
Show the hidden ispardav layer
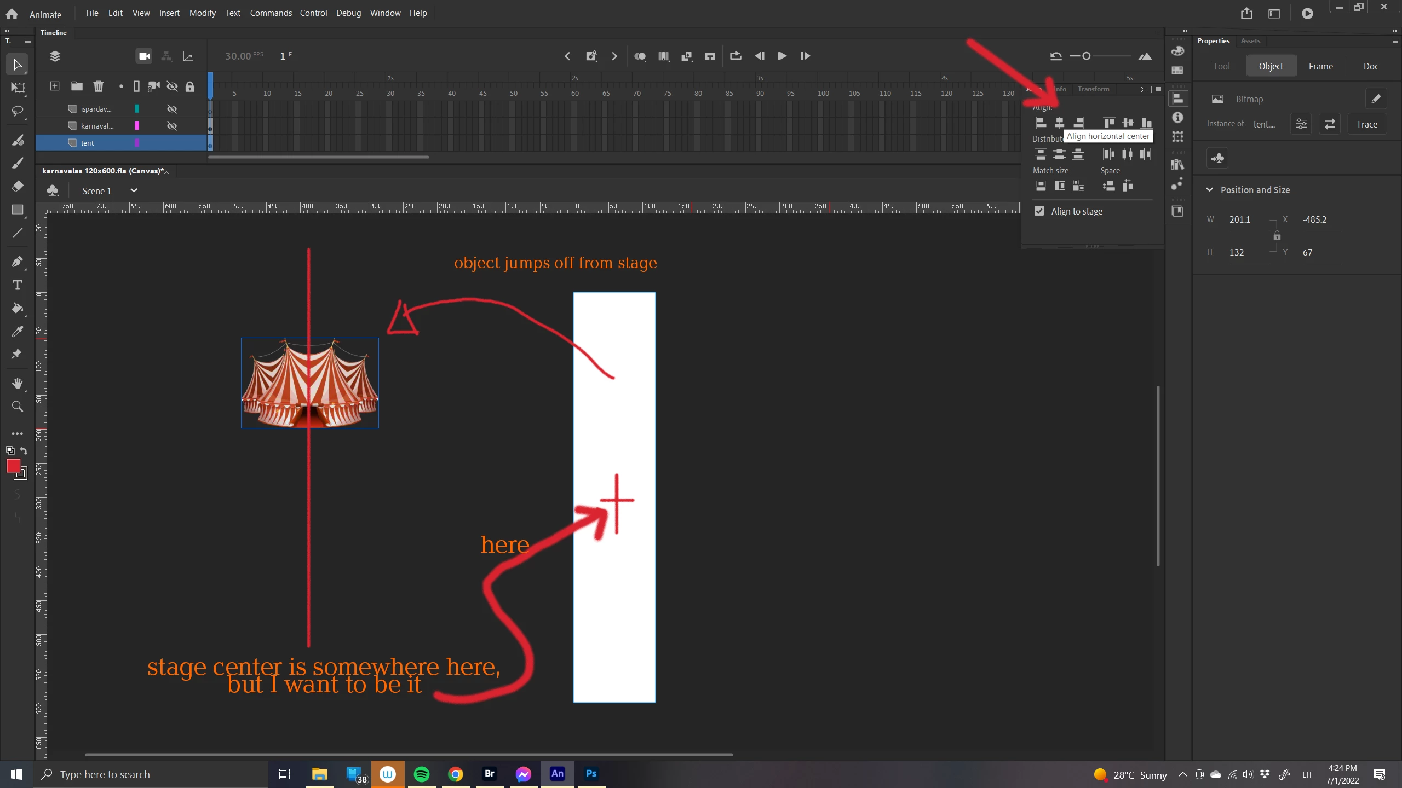pyautogui.click(x=172, y=109)
